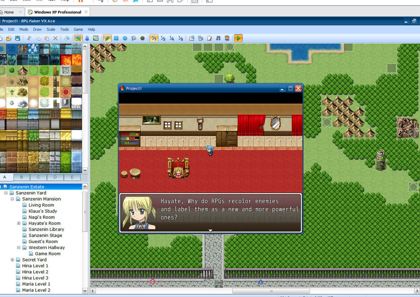Select the Game Room map
This screenshot has width=420, height=297.
(x=48, y=254)
